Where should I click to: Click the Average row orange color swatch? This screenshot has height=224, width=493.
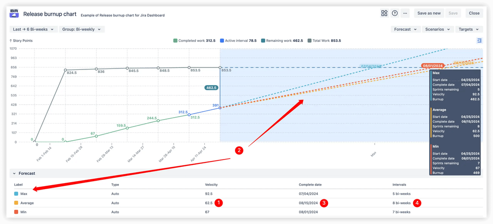tap(16, 203)
